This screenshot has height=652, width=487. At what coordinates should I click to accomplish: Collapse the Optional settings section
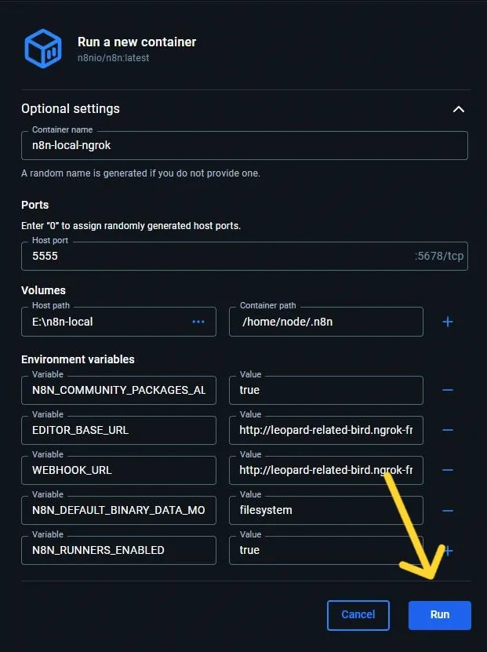tap(459, 109)
